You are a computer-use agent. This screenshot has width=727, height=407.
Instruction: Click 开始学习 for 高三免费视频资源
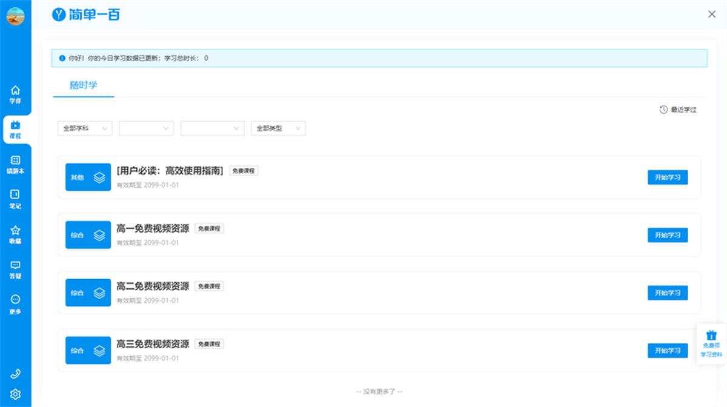[x=667, y=351]
